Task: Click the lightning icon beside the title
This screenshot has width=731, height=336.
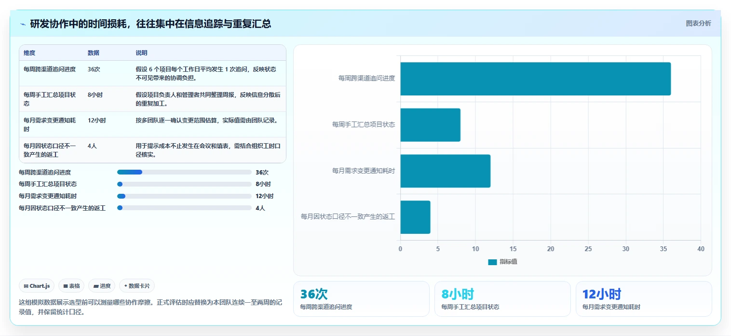Action: tap(23, 24)
